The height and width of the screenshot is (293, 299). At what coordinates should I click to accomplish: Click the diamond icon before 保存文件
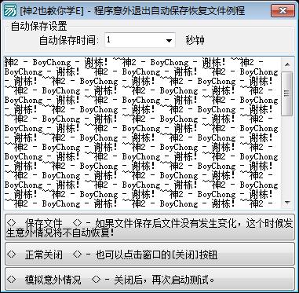11,223
